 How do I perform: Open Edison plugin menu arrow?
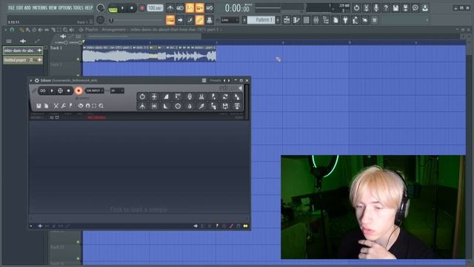click(31, 81)
